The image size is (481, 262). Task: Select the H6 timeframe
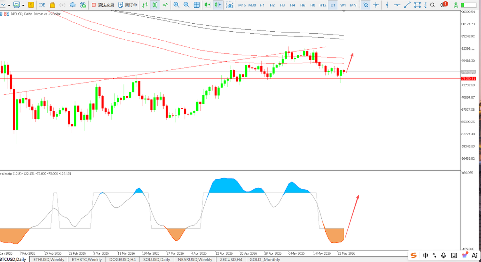pyautogui.click(x=303, y=5)
